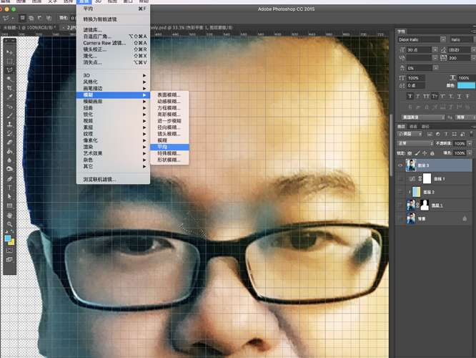Select the Horizontal Type tool
Viewport: 476px width, 358px height.
9,188
